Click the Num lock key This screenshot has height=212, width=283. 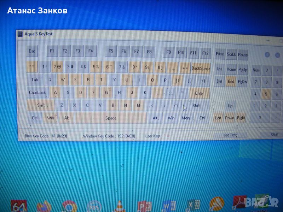pos(256,70)
